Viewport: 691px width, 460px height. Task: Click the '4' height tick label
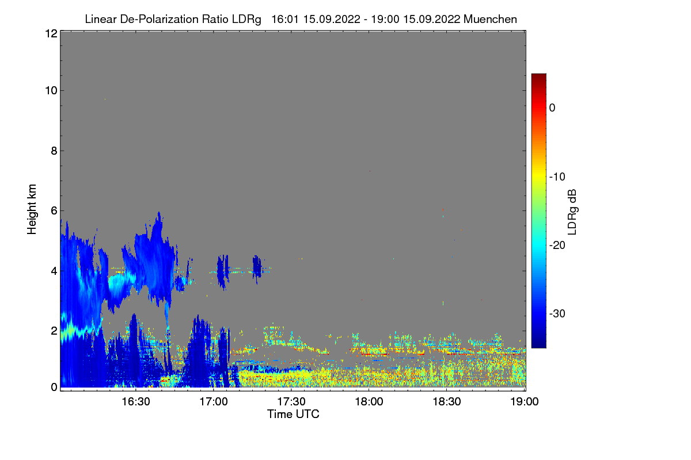pos(54,270)
